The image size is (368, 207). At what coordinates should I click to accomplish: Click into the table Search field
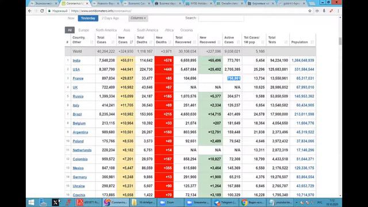tap(221, 18)
